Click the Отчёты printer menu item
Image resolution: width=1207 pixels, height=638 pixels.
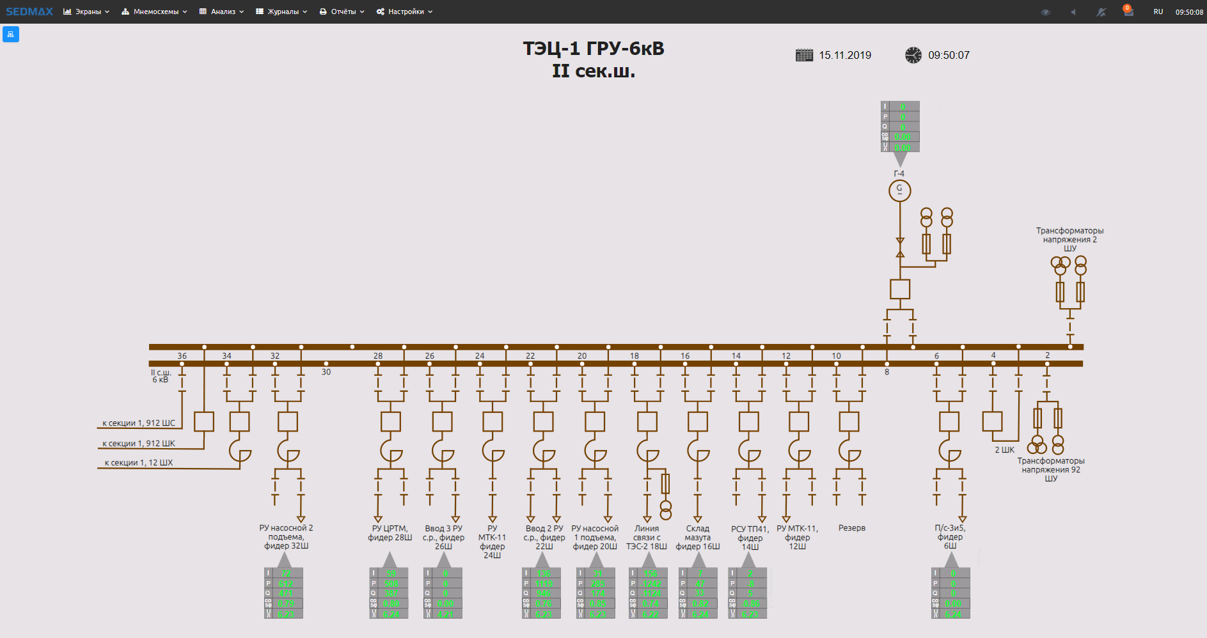coord(342,12)
